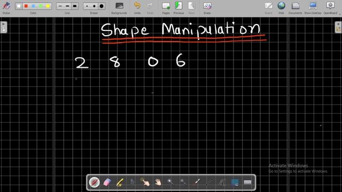This screenshot has height=192, width=342.
Task: Expand toolbar overflow arrow beside OpenBoard
Action: pos(340,14)
